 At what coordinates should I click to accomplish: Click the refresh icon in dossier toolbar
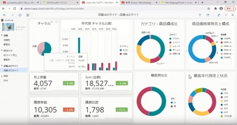pos(20,15)
